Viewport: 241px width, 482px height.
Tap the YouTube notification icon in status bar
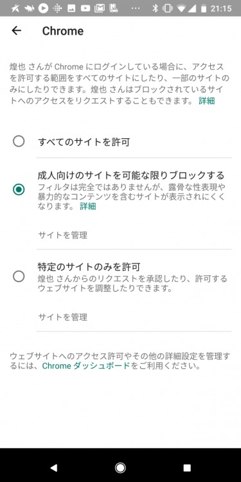(x=85, y=8)
